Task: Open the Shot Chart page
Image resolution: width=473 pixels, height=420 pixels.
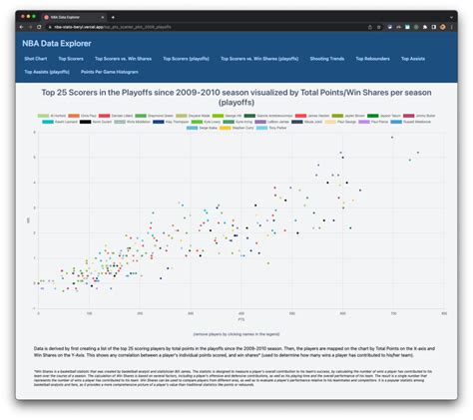Action: pos(36,59)
